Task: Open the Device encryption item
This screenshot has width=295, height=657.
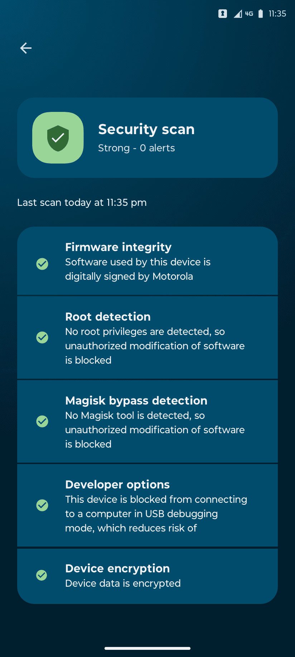Action: pyautogui.click(x=147, y=576)
